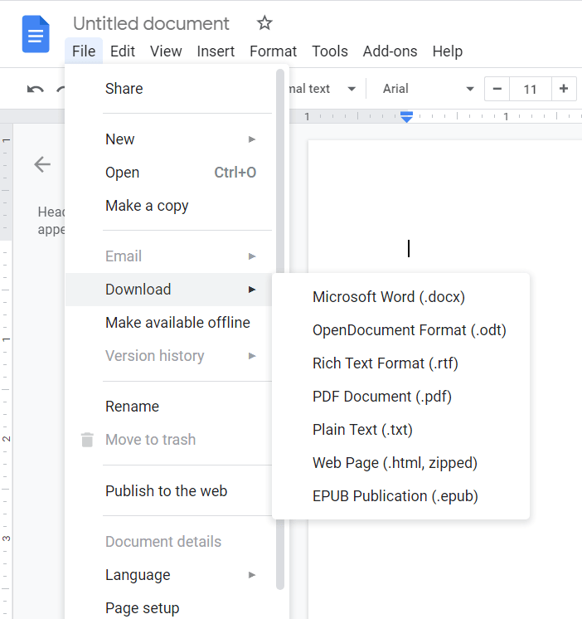
Task: Expand the paragraph style dropdown arrow
Action: (352, 89)
